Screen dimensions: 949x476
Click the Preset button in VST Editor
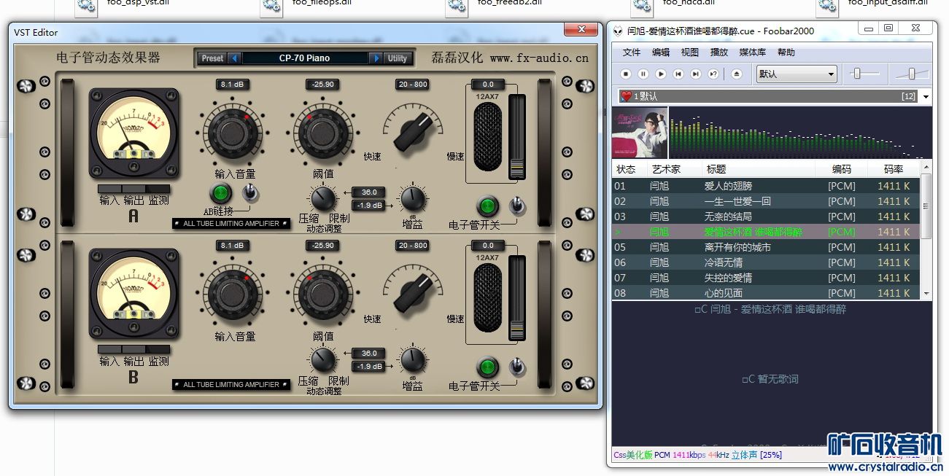[x=212, y=58]
